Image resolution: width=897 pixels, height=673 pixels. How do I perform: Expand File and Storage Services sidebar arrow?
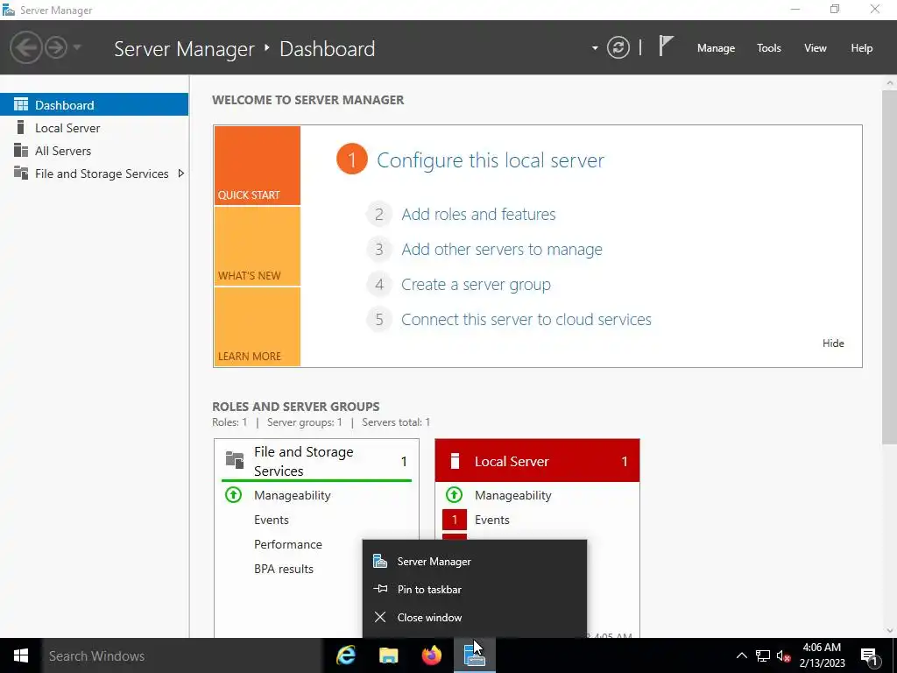180,174
